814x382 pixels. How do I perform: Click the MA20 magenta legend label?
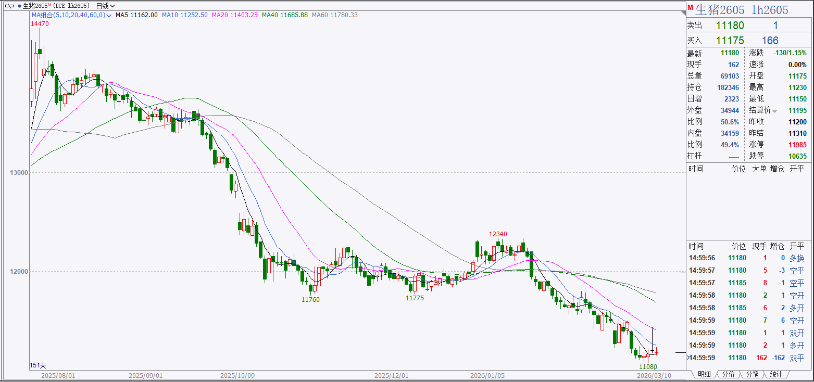pos(235,16)
